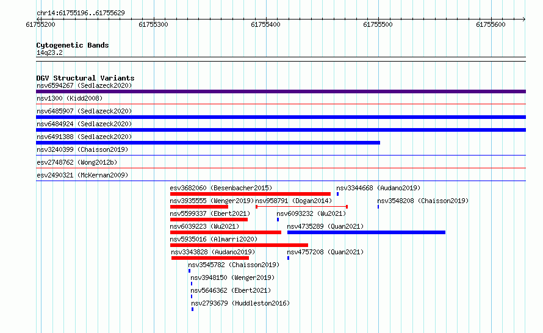Open nsv3343828 (Audano2019) label
This screenshot has height=333, width=543.
(213, 252)
